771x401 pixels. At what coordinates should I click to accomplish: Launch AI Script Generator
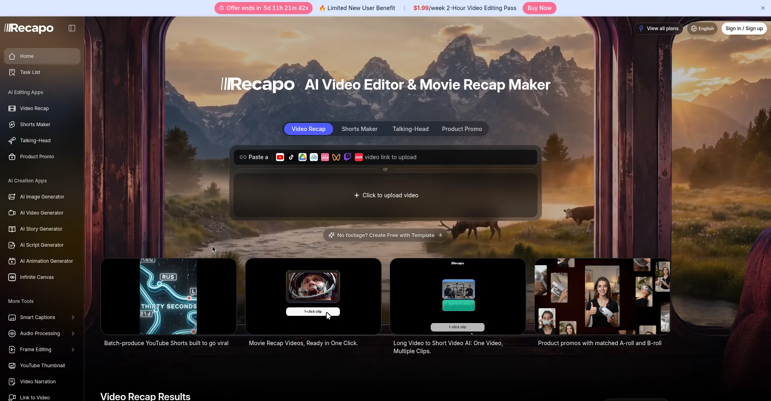click(42, 245)
